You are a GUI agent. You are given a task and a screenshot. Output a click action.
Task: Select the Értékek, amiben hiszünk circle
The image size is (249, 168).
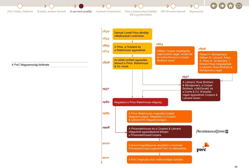click(x=51, y=6)
